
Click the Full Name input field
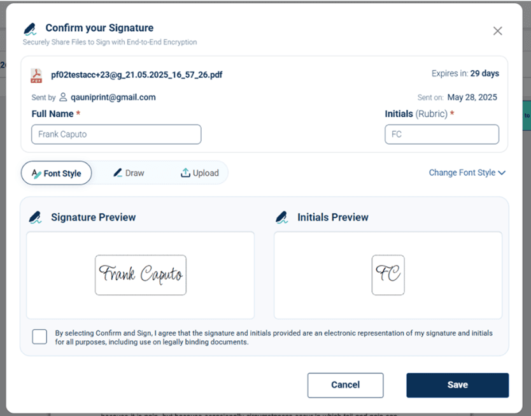click(116, 134)
